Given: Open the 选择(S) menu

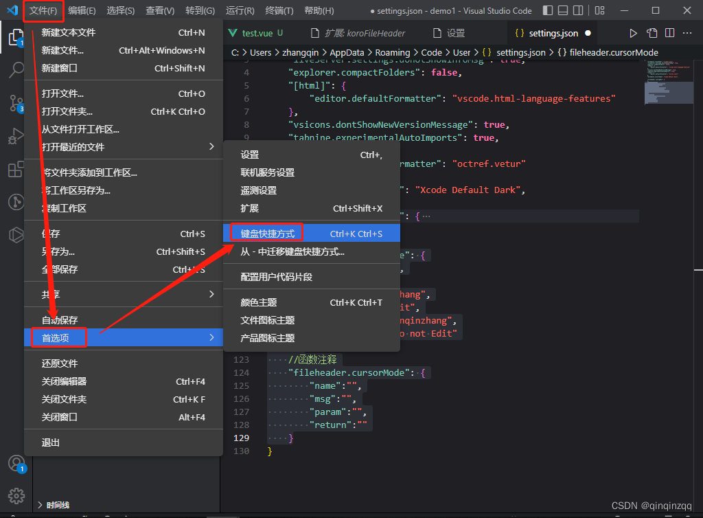Looking at the screenshot, I should [x=121, y=11].
